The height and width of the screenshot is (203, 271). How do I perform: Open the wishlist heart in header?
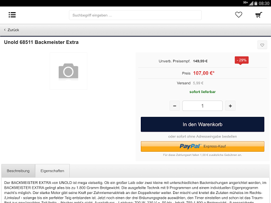239,15
